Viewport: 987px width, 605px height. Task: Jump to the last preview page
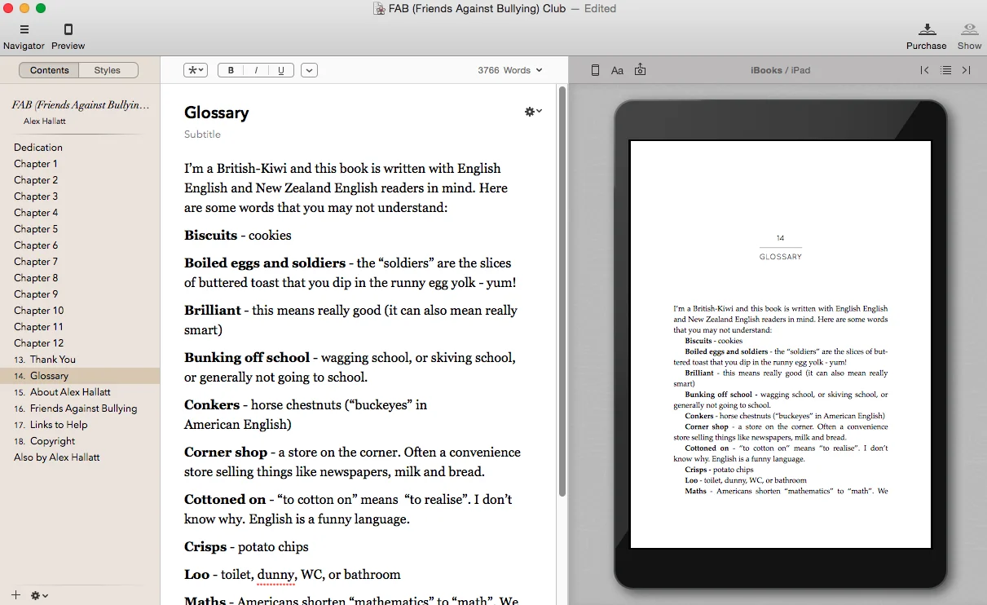[x=967, y=70]
